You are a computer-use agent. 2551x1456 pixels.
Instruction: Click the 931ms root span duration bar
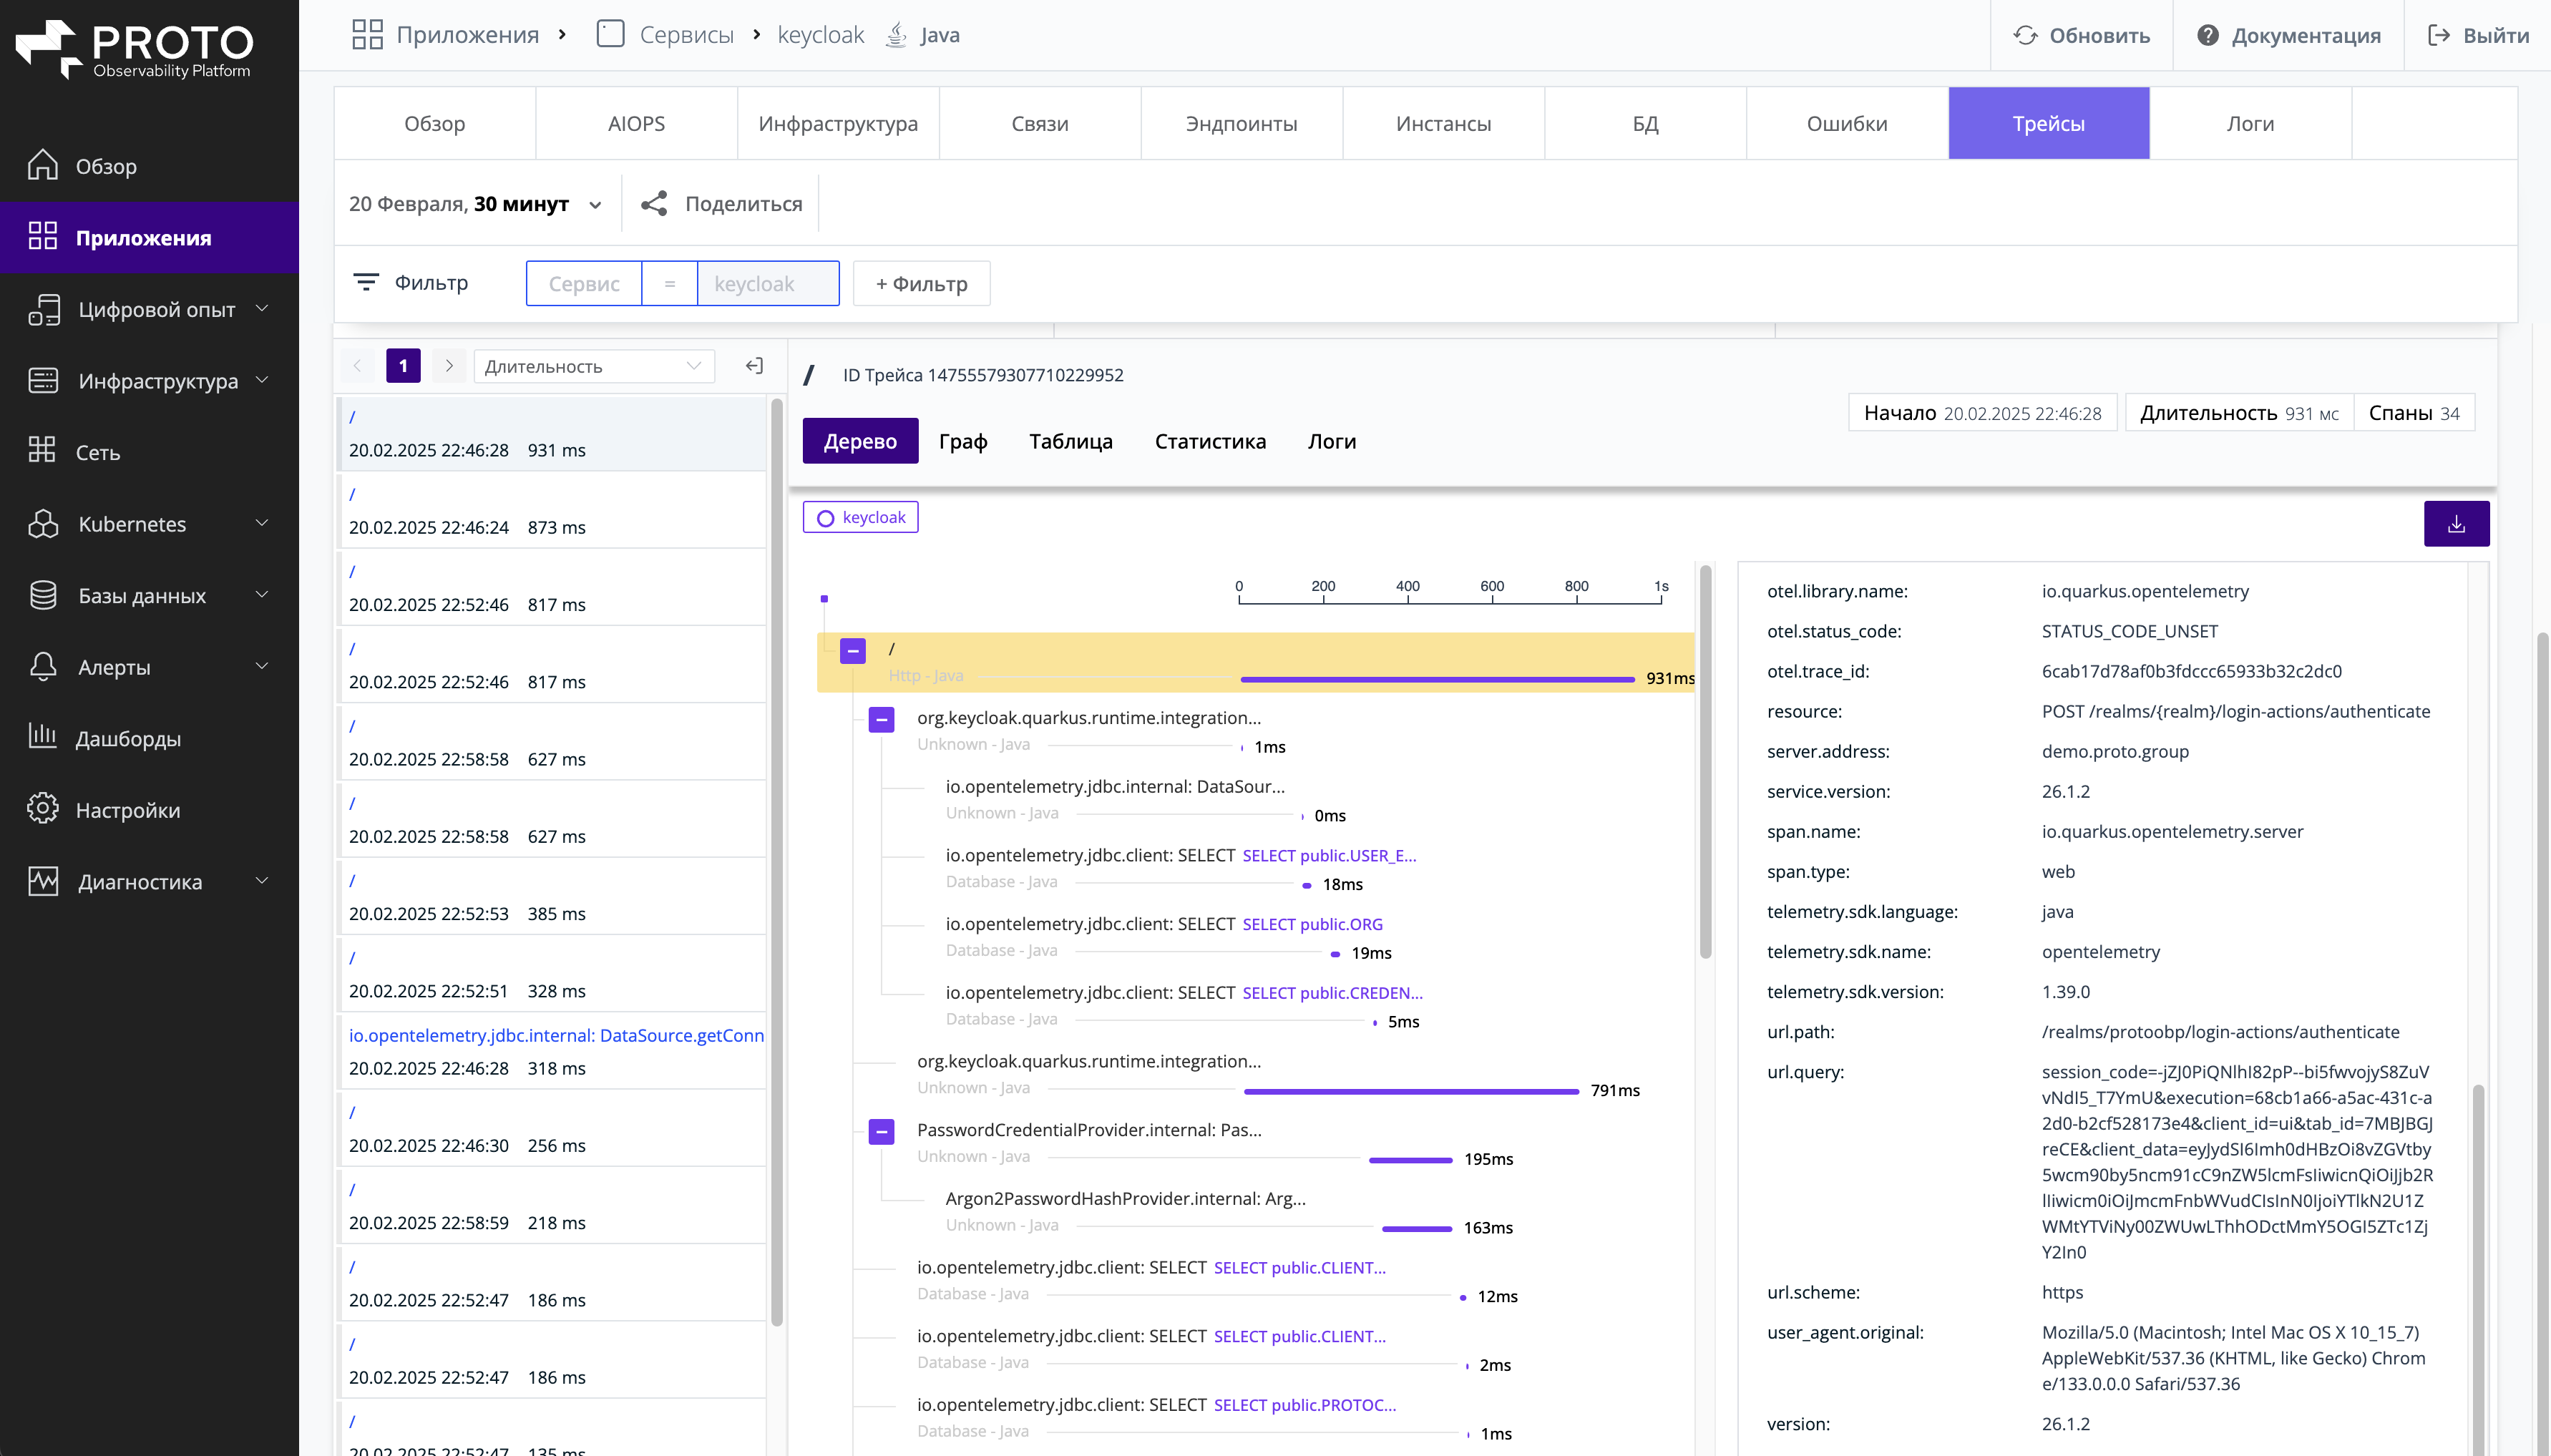pyautogui.click(x=1437, y=679)
